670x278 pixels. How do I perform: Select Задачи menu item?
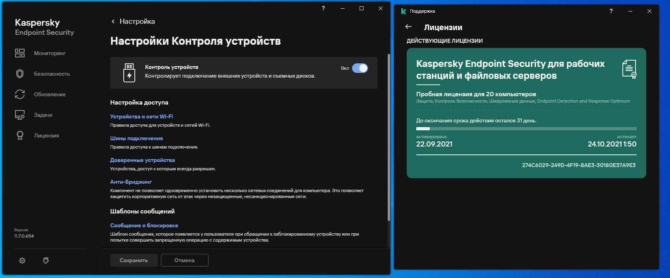pos(43,115)
